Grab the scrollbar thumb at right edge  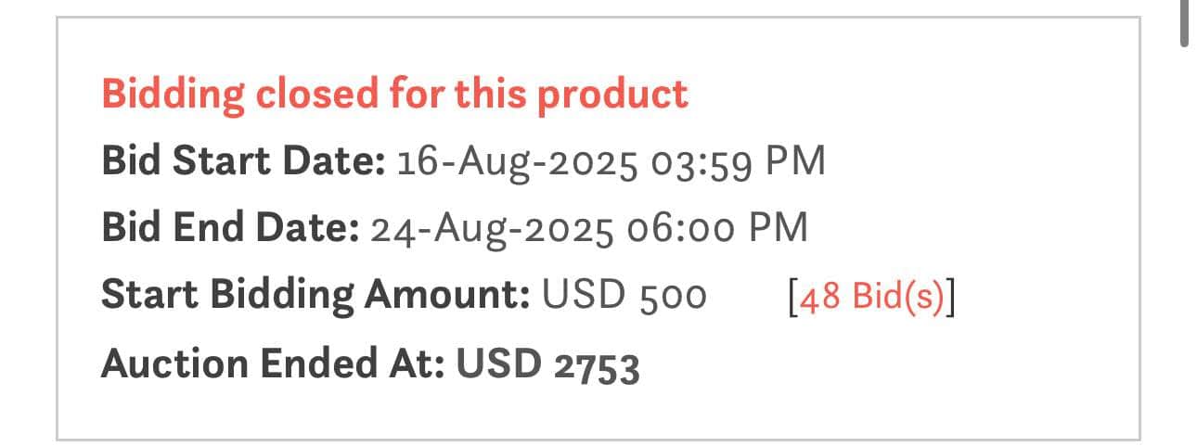coord(1185,23)
